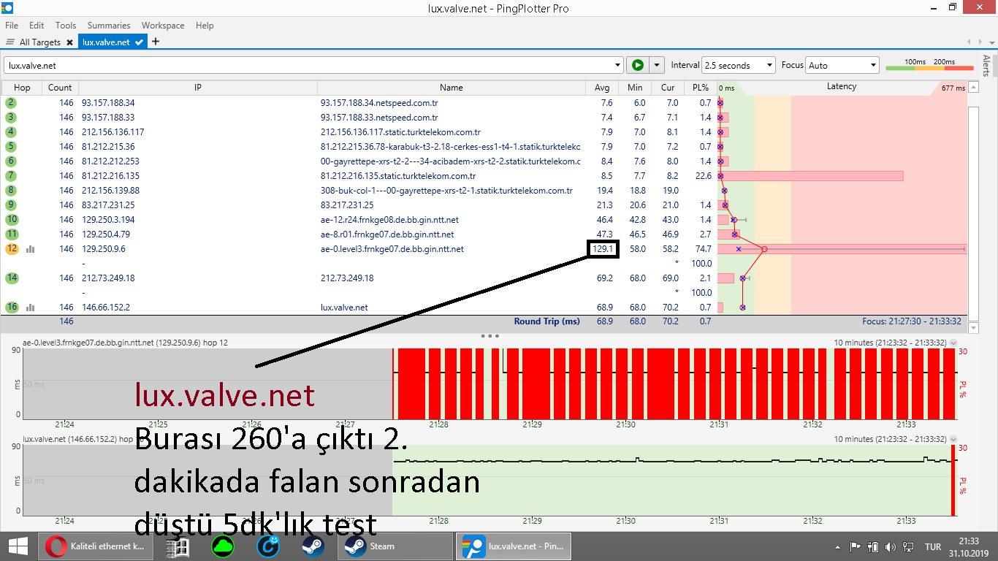
Task: Open the TUR keyboard language indicator
Action: click(933, 546)
